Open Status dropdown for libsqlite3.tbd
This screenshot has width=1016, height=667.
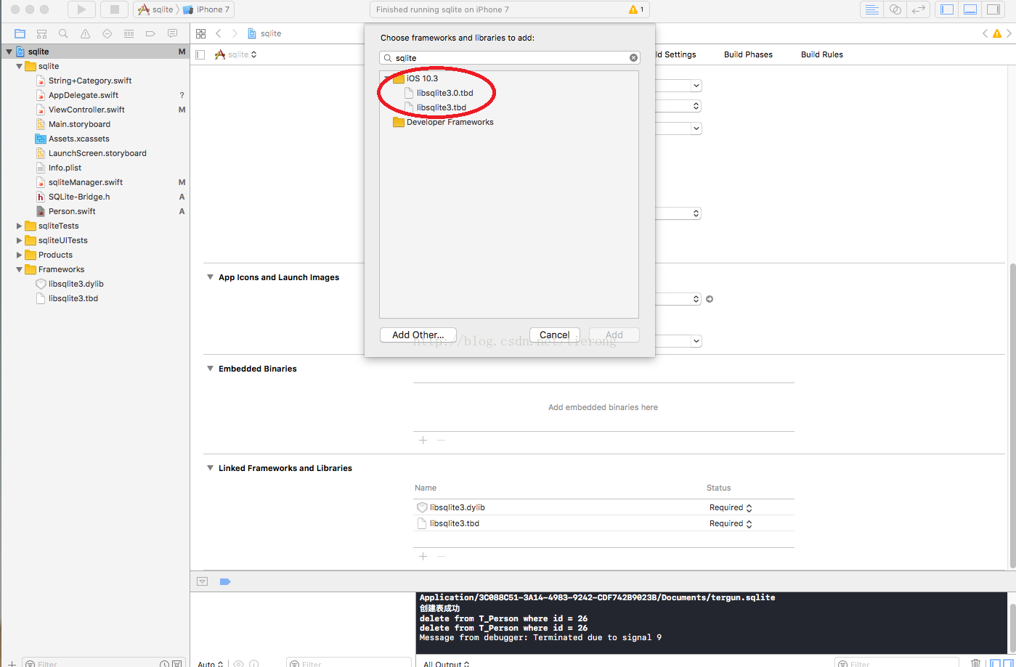point(731,523)
